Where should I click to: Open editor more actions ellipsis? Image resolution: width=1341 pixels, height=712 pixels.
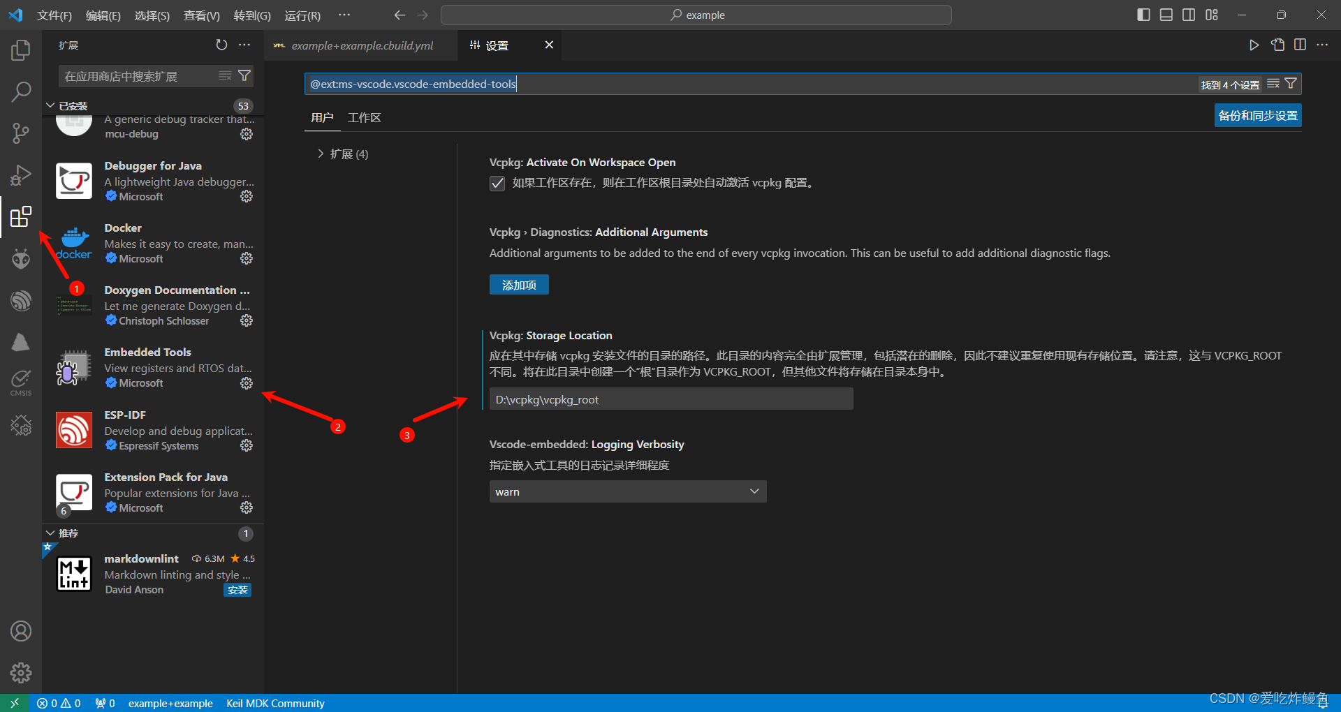[x=1322, y=45]
